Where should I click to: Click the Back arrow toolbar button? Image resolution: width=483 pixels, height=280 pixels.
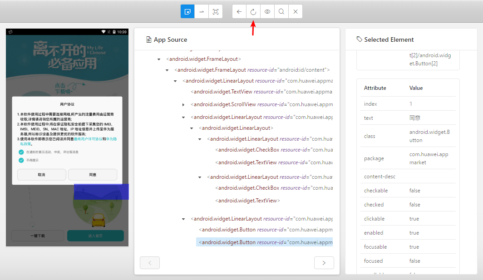[x=239, y=12]
